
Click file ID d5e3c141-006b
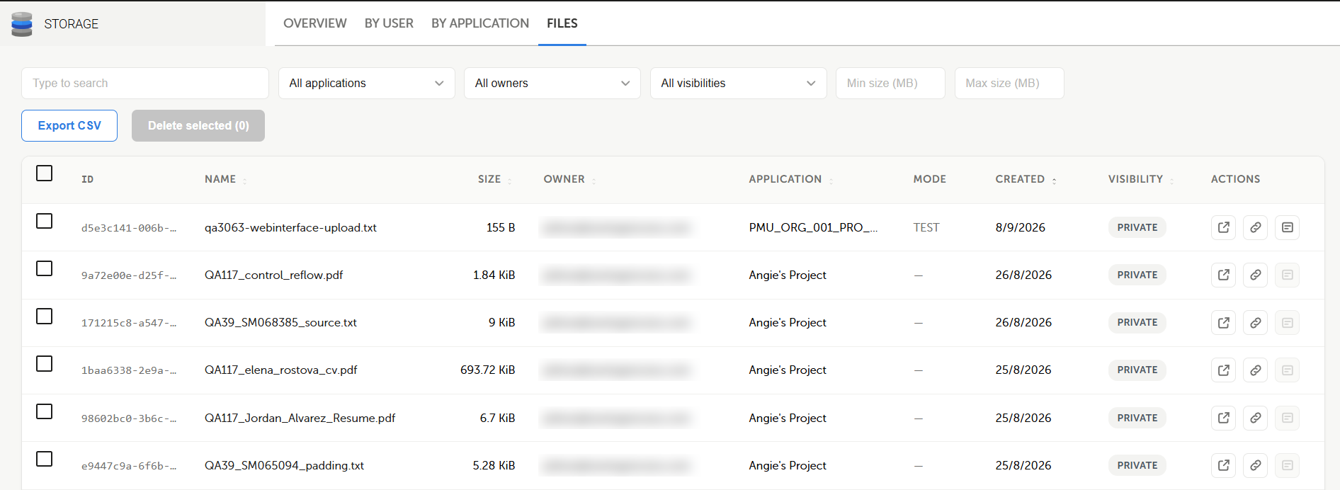click(x=129, y=228)
